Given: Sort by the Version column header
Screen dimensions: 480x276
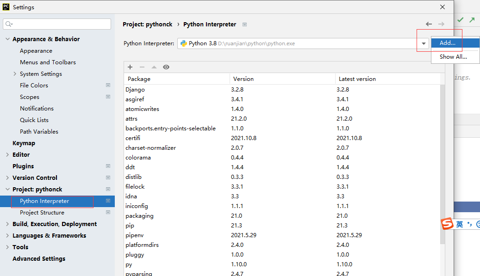Looking at the screenshot, I should pos(282,79).
